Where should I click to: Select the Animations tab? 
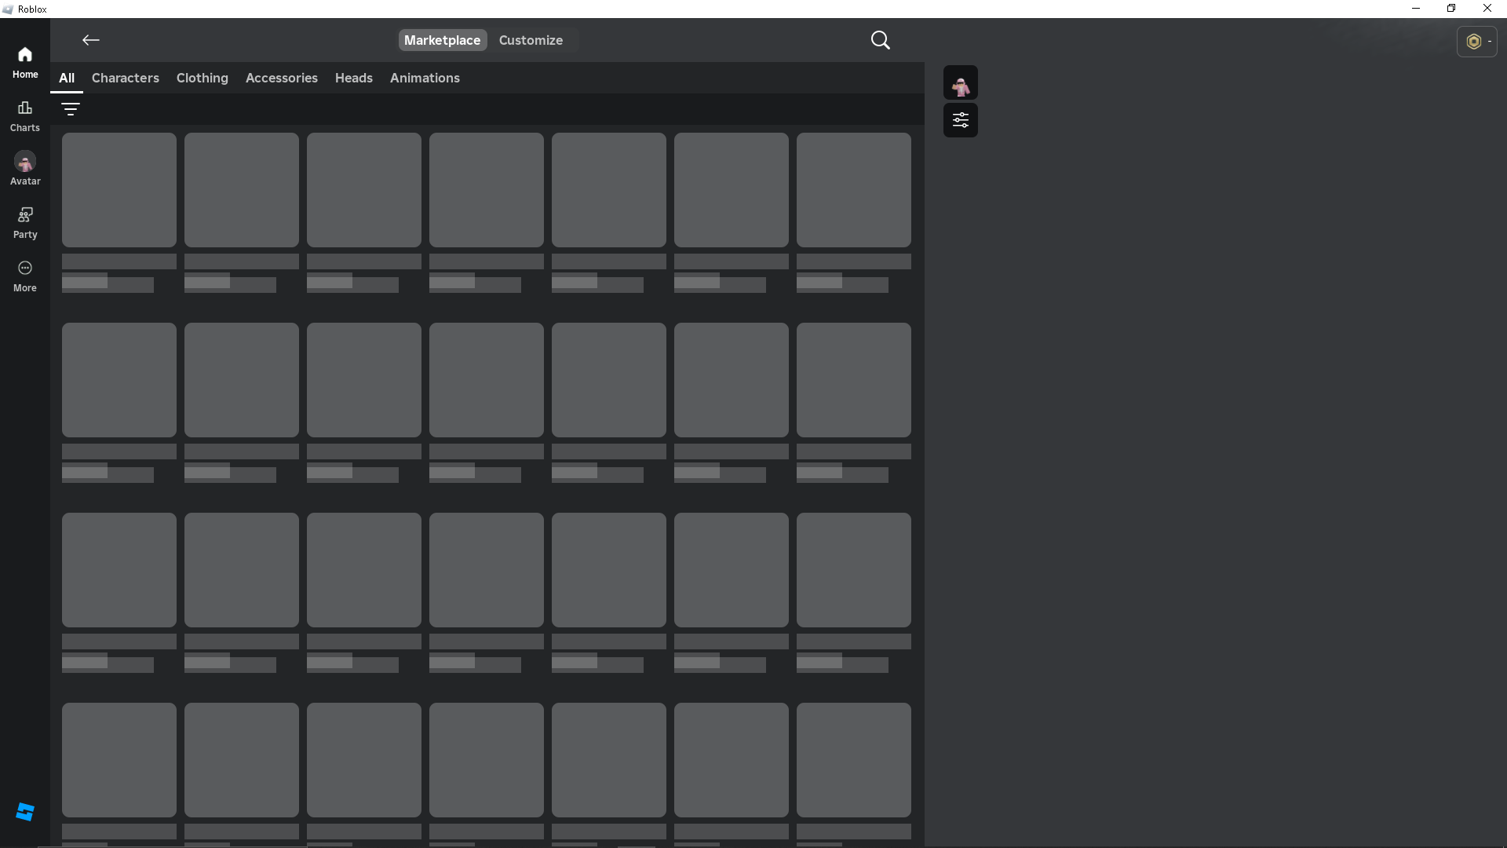425,78
